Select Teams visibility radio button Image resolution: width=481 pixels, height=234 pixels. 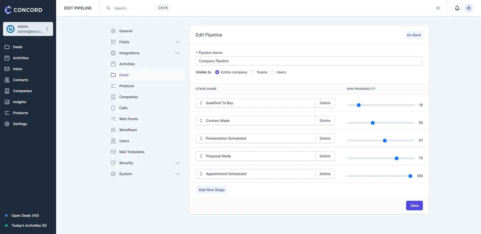252,72
